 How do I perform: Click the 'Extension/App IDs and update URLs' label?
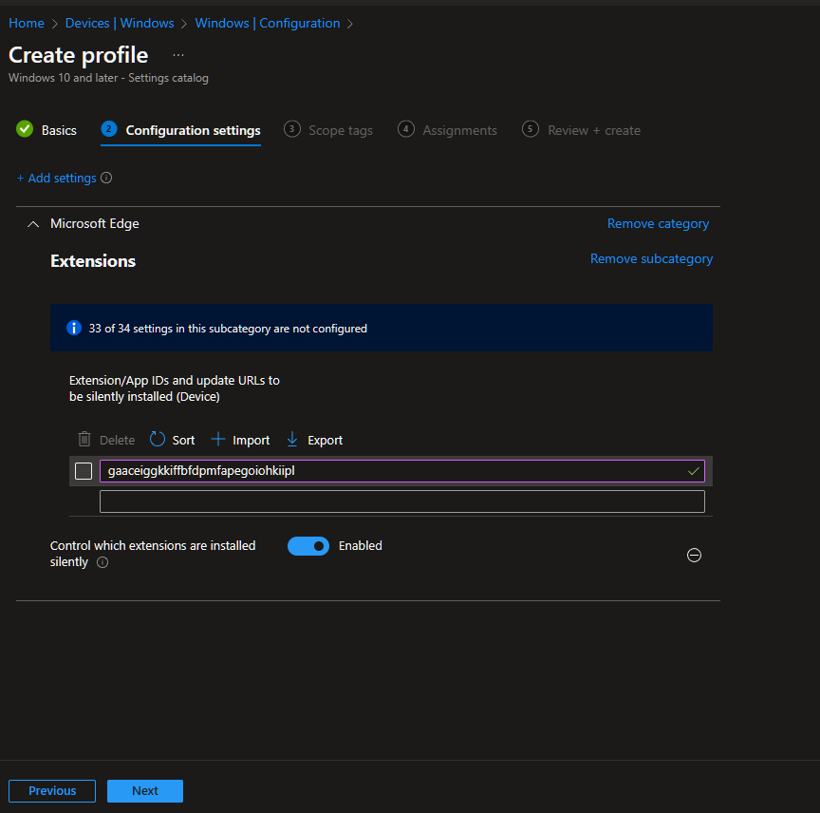click(x=174, y=388)
